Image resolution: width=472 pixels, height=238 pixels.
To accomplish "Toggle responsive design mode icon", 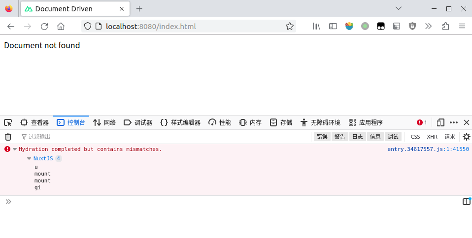I will point(440,122).
